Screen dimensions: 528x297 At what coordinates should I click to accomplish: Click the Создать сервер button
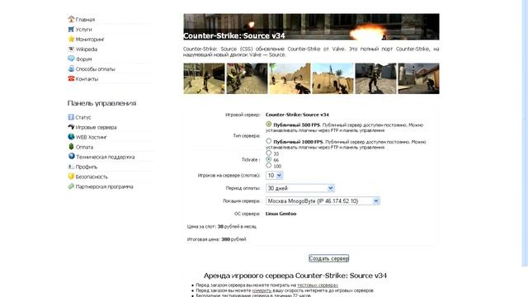[x=328, y=258]
